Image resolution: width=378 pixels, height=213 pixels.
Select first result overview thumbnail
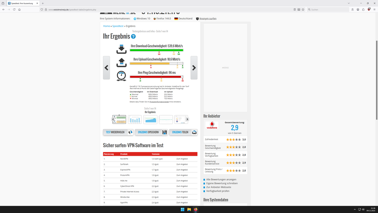click(119, 119)
